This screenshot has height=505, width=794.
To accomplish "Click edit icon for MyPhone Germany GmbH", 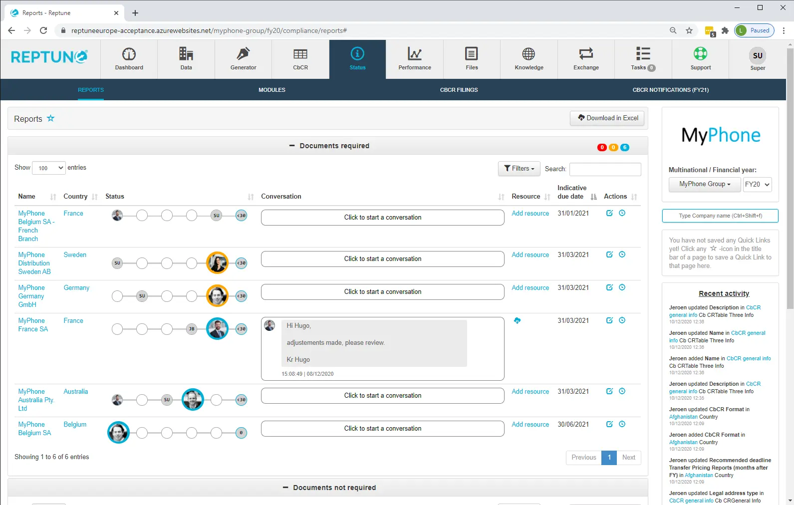I will tap(609, 287).
